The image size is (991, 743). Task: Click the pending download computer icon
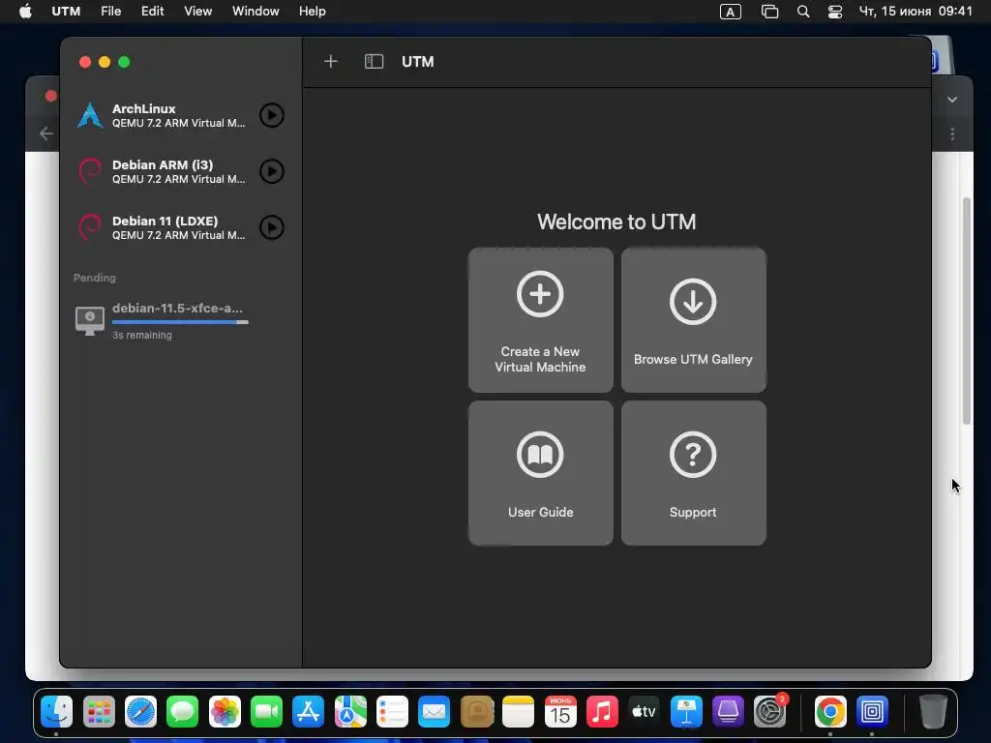pos(90,321)
